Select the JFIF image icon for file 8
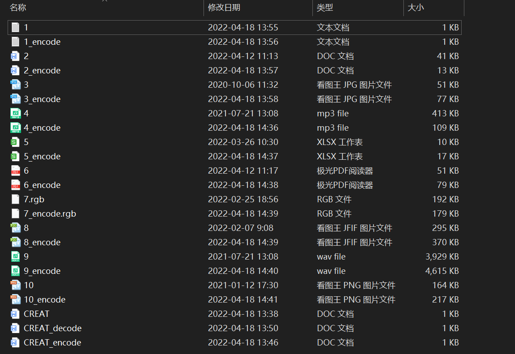Viewport: 515px width, 354px height. (x=15, y=228)
